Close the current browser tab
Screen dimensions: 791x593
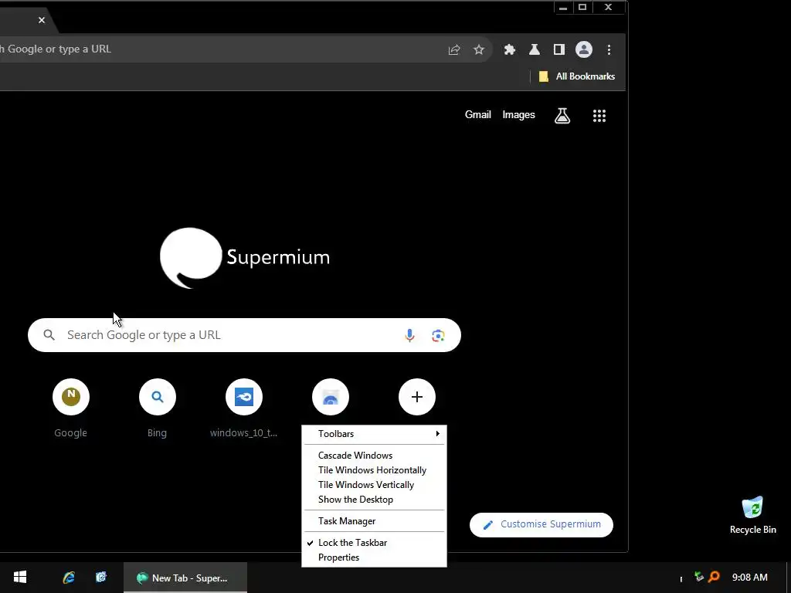point(42,20)
